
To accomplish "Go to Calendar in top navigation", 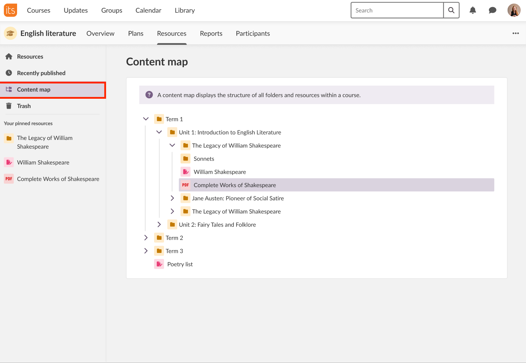I will [148, 10].
